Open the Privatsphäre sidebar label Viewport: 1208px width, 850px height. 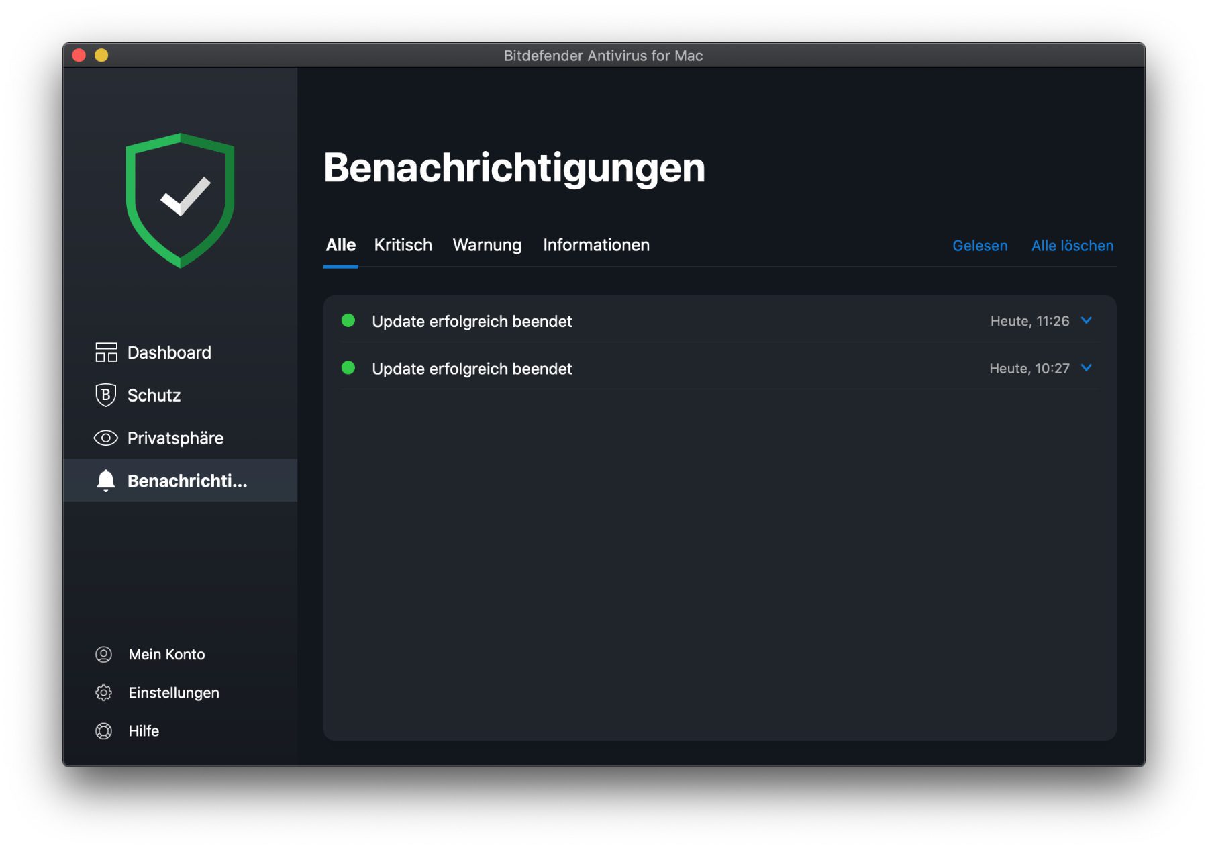[175, 438]
